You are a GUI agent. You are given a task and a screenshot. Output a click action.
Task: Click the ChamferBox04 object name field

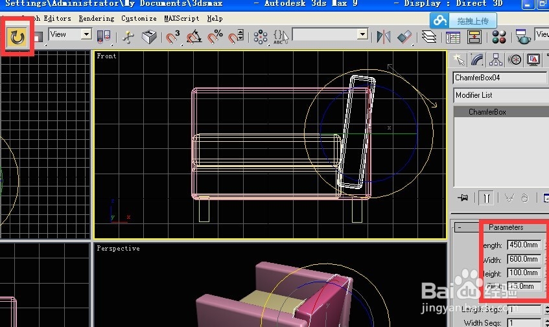pos(500,78)
